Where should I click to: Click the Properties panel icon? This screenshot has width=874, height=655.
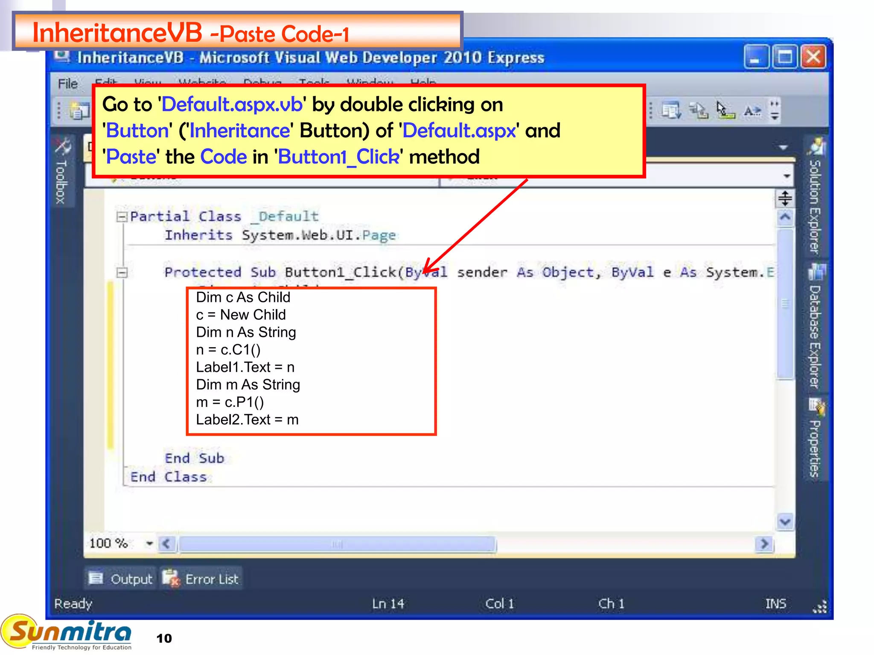point(816,407)
